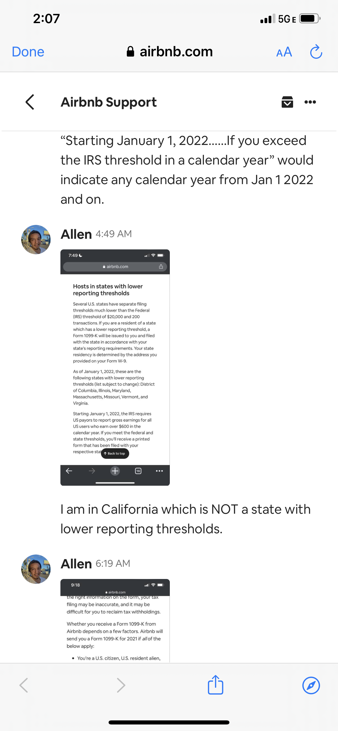
Task: Open the AA text size menu
Action: [x=284, y=52]
